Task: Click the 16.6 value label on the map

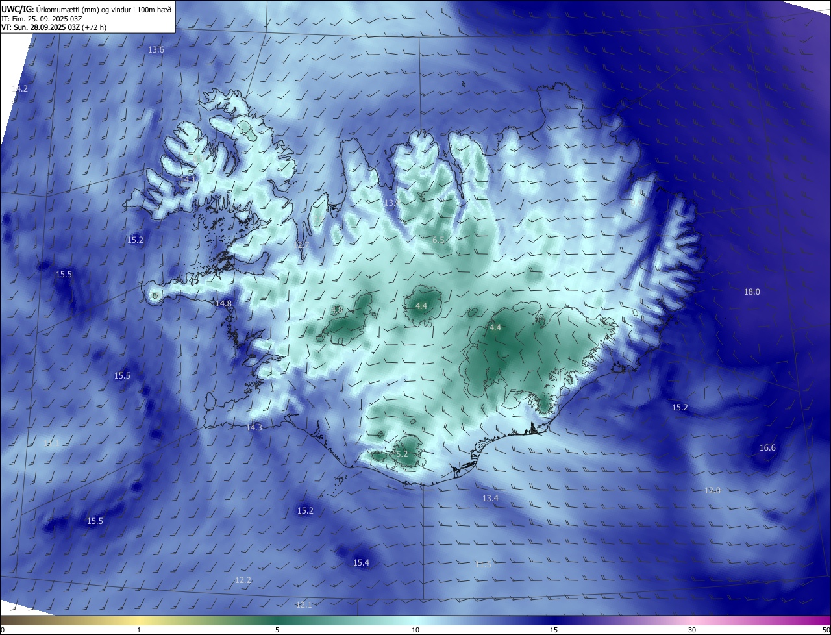Action: pyautogui.click(x=767, y=448)
